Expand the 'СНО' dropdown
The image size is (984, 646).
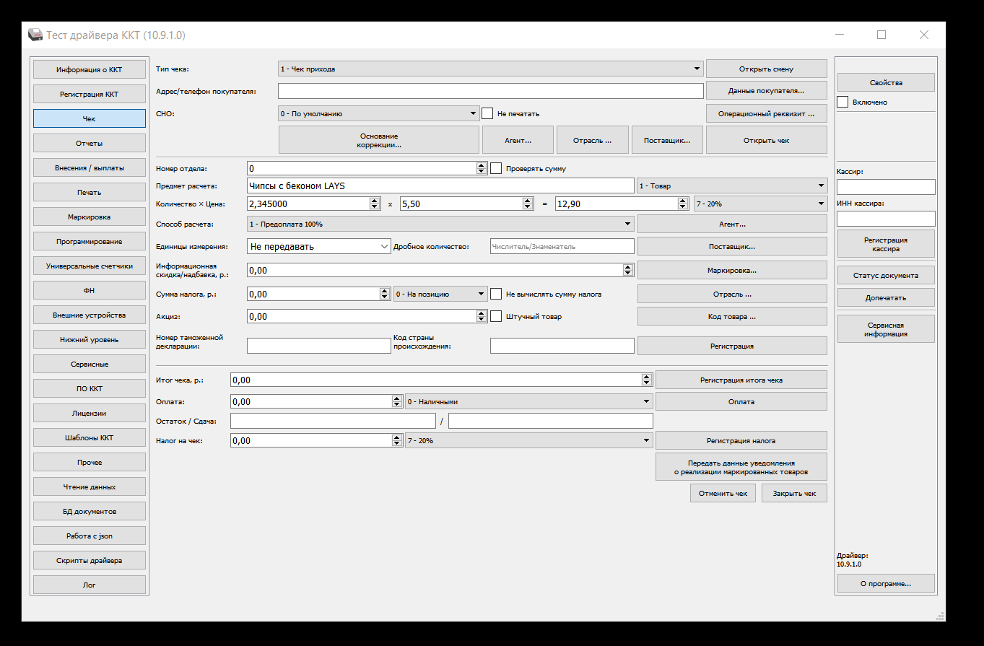point(379,113)
